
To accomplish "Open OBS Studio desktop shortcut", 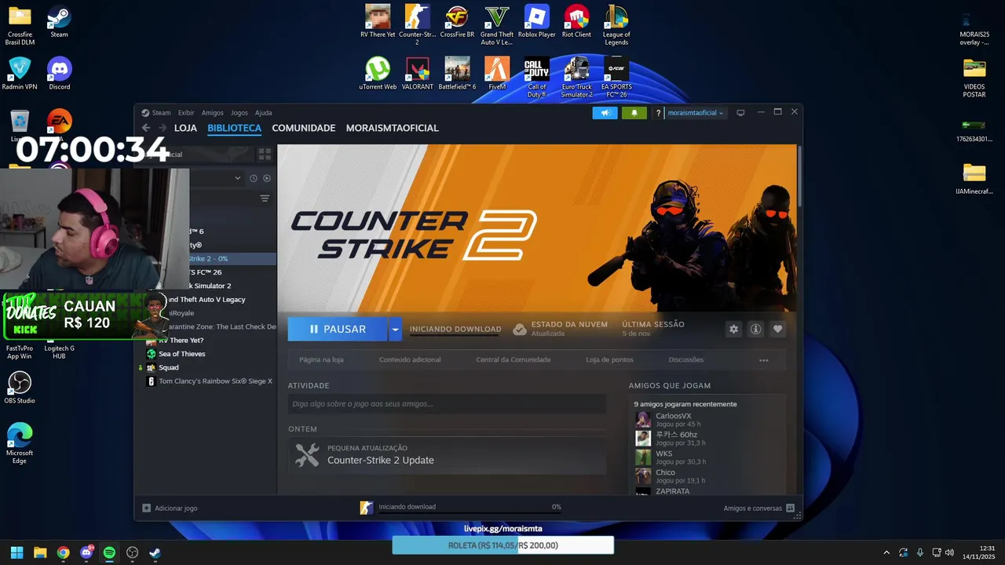I will tap(20, 388).
